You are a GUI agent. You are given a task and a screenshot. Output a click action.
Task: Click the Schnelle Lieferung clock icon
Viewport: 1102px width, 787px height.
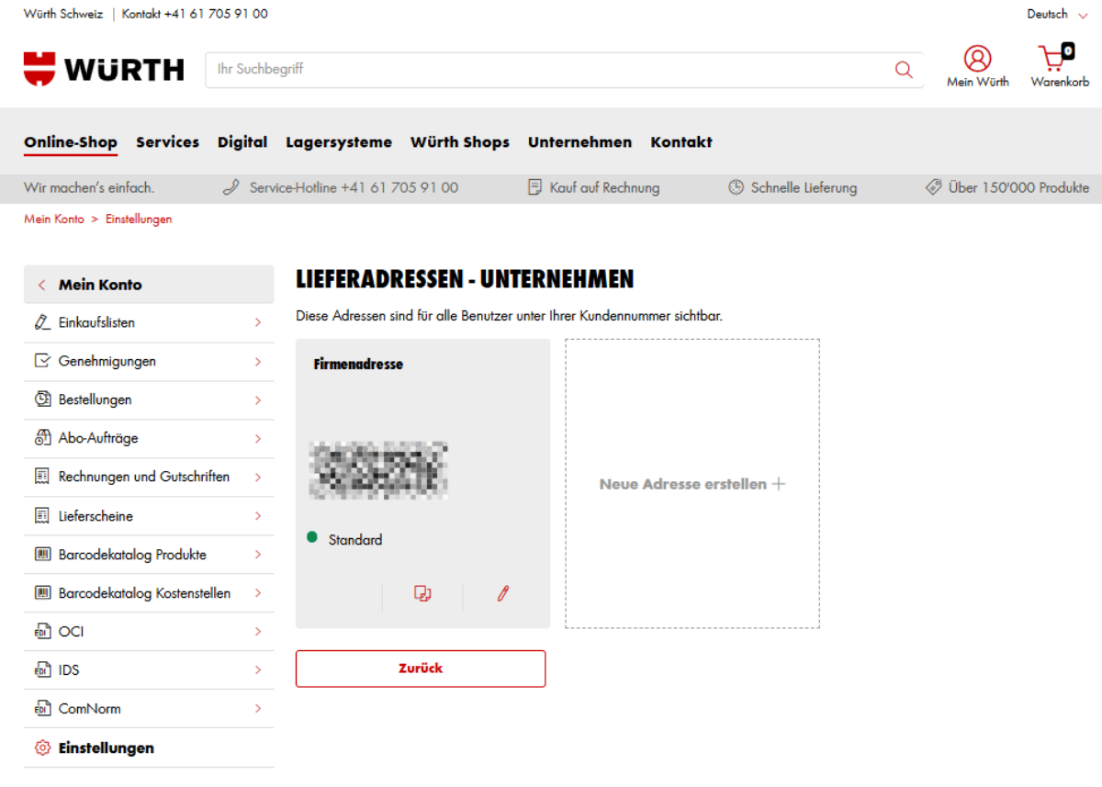pos(736,187)
